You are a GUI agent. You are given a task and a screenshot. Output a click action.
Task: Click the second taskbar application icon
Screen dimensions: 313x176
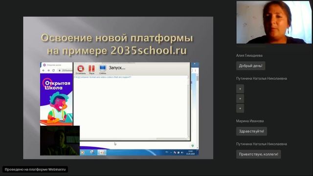pos(92,153)
